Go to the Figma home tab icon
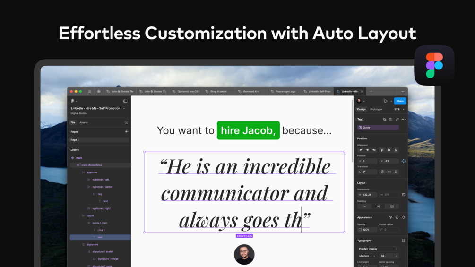The height and width of the screenshot is (267, 475). click(89, 91)
